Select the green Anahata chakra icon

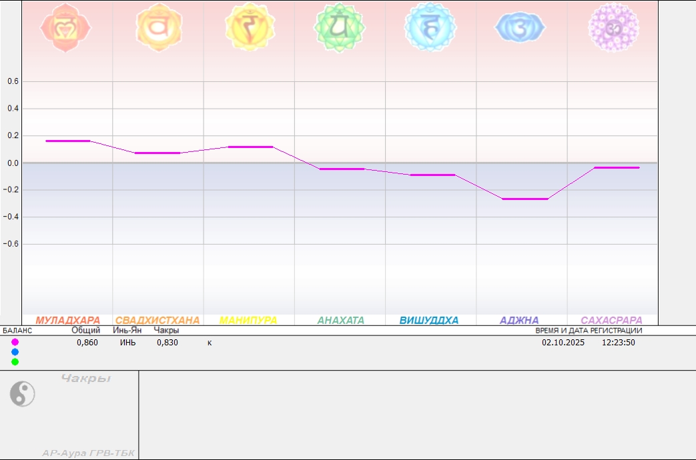pos(340,27)
